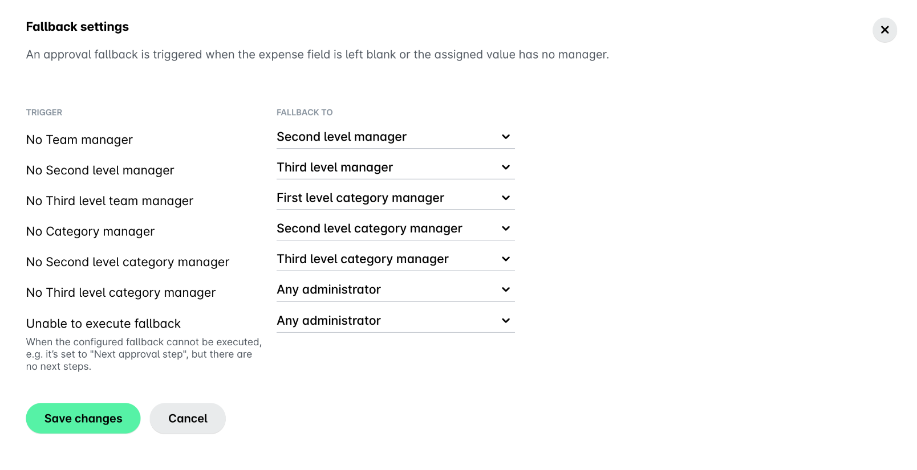This screenshot has height=470, width=917.
Task: Click the 'Fallback settings' heading
Action: (x=78, y=27)
